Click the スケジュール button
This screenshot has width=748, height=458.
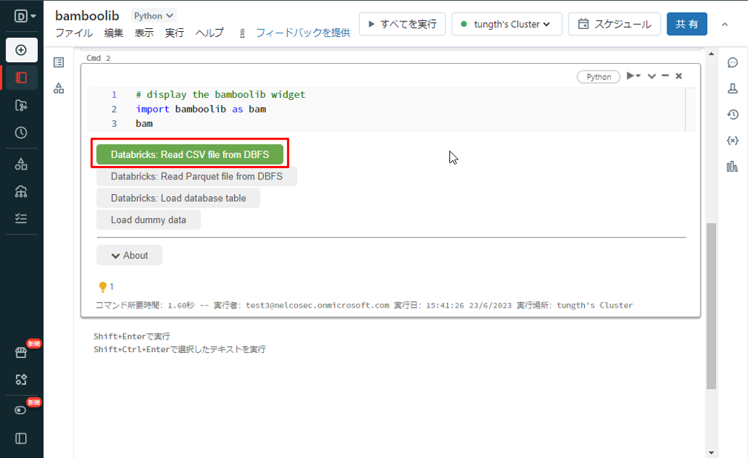click(x=615, y=24)
